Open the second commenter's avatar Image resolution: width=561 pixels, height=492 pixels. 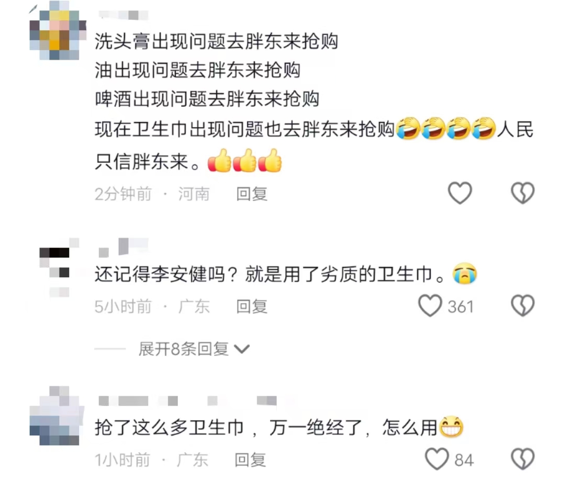click(58, 267)
